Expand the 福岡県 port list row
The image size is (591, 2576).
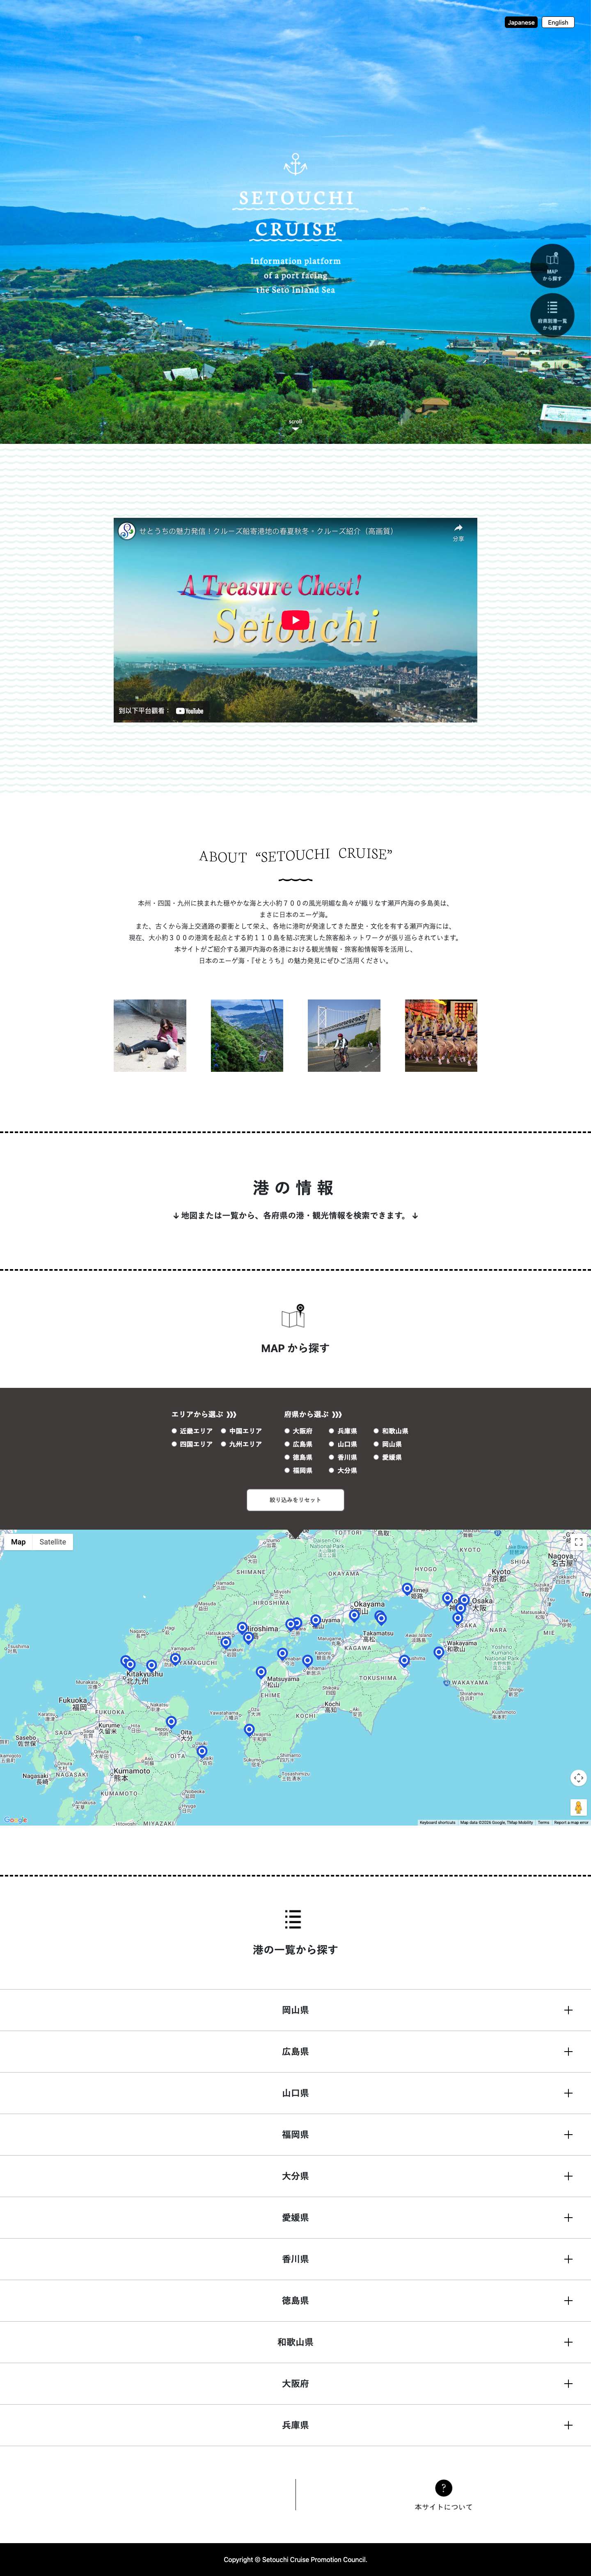[x=295, y=2135]
